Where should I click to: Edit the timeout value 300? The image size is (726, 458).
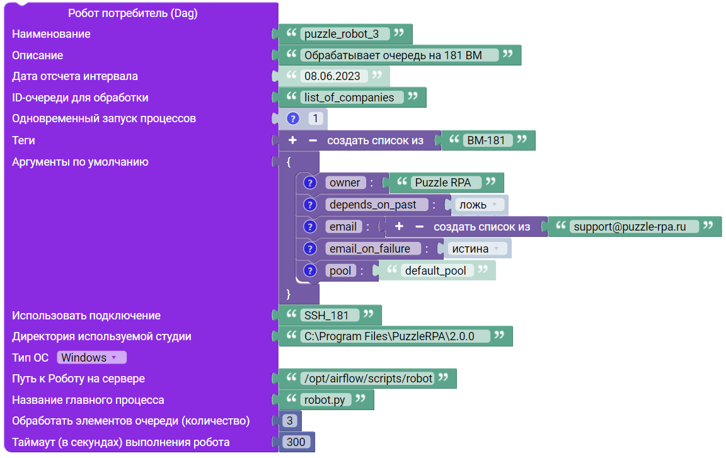click(296, 442)
